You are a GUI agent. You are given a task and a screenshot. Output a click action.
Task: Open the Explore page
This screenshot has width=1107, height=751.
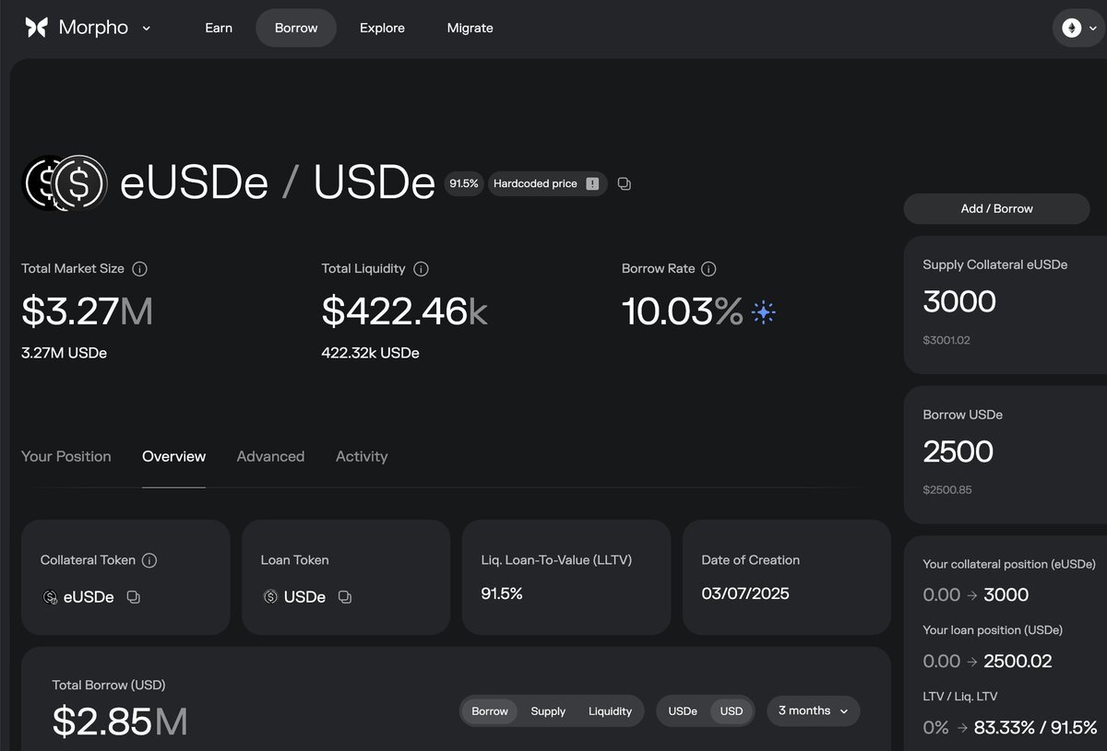[x=382, y=28]
